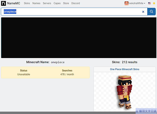The height and width of the screenshot is (114, 157).
Task: Open the Names menu item
Action: 36,3
